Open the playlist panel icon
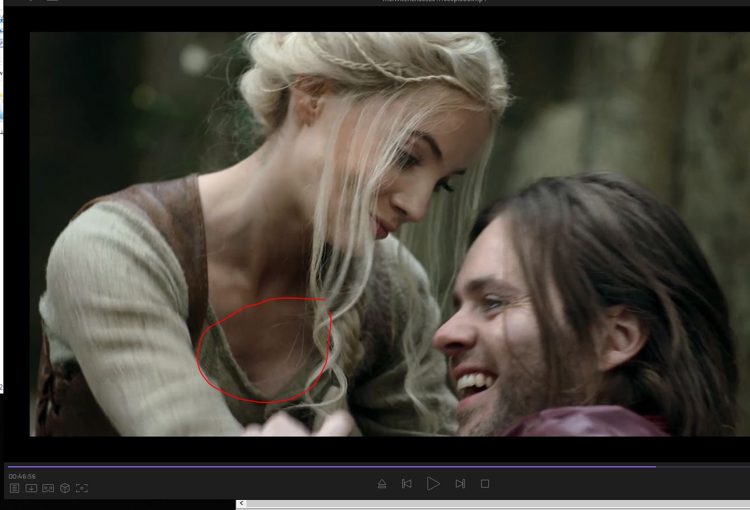 tap(15, 488)
